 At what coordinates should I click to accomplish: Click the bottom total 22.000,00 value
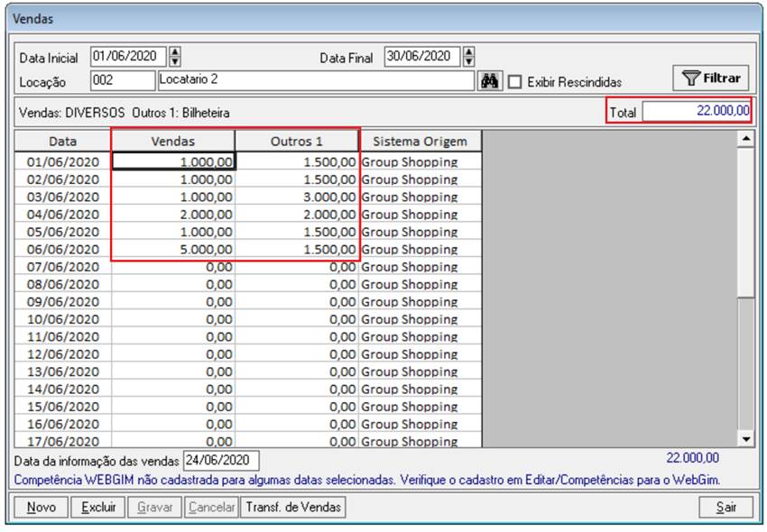pos(693,458)
